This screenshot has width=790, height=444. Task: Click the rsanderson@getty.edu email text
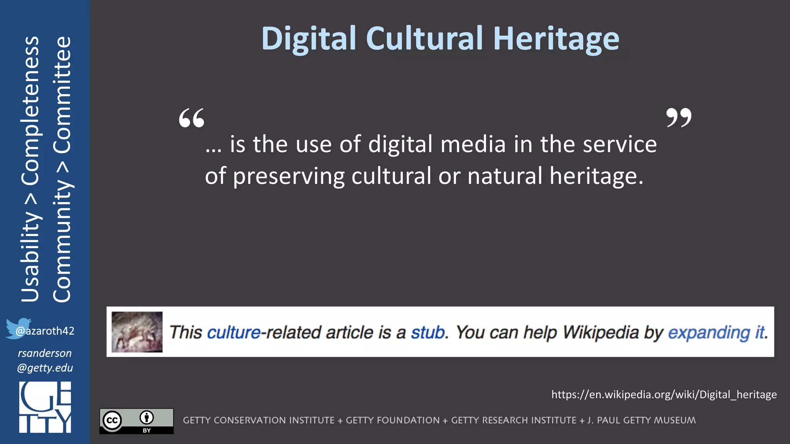[x=45, y=360]
